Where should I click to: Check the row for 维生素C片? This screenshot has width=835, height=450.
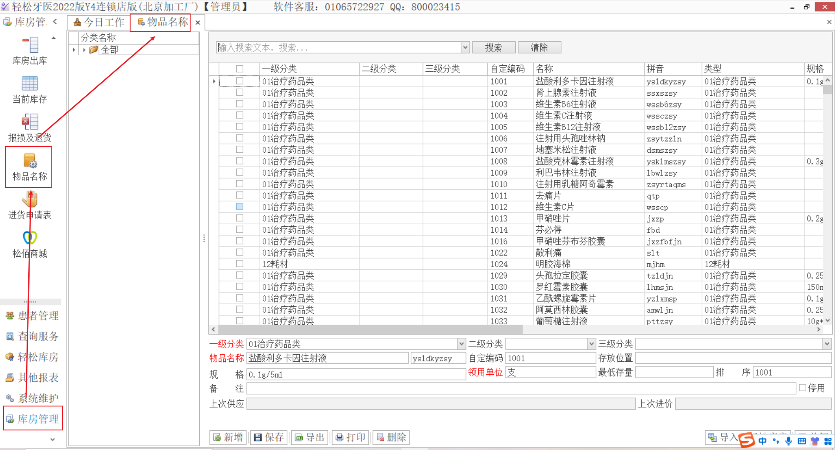(240, 206)
